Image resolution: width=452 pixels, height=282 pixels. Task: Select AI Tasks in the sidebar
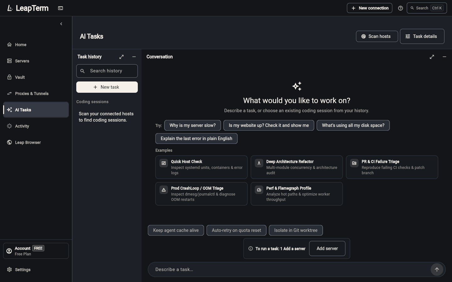pyautogui.click(x=36, y=110)
